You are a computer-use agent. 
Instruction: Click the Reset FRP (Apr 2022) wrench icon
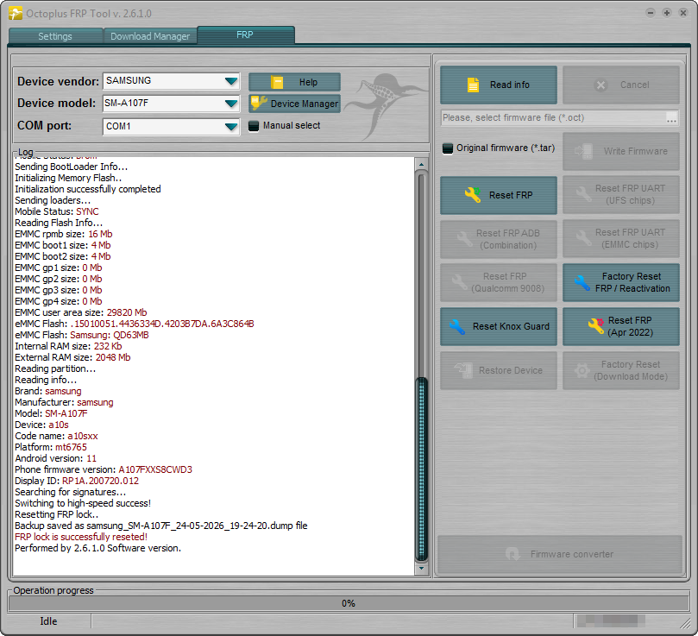596,325
